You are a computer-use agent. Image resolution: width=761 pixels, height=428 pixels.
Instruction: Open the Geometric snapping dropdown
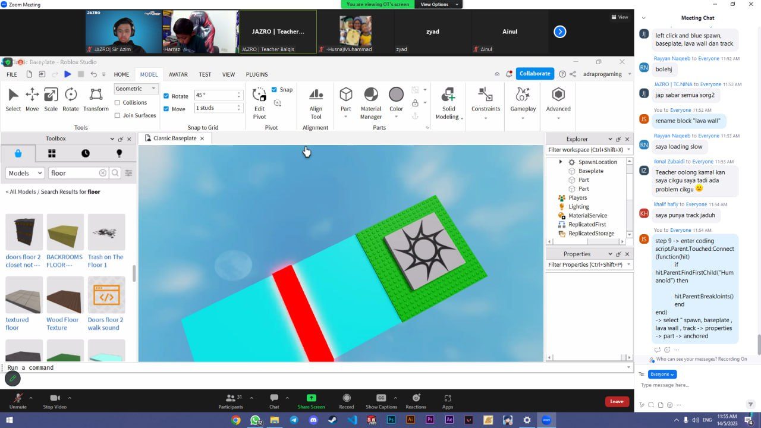pos(136,88)
